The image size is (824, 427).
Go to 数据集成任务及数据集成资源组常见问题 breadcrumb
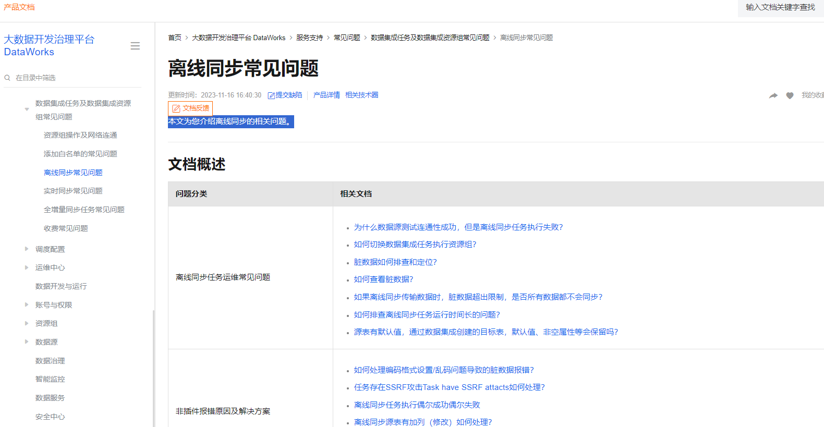[430, 38]
